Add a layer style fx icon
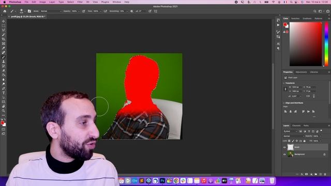Screen dimensions: 331x186 tap(302, 174)
